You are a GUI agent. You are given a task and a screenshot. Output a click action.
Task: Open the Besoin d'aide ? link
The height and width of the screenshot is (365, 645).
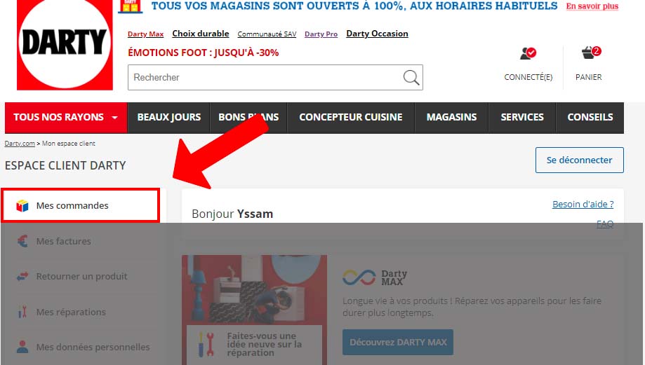tap(583, 205)
